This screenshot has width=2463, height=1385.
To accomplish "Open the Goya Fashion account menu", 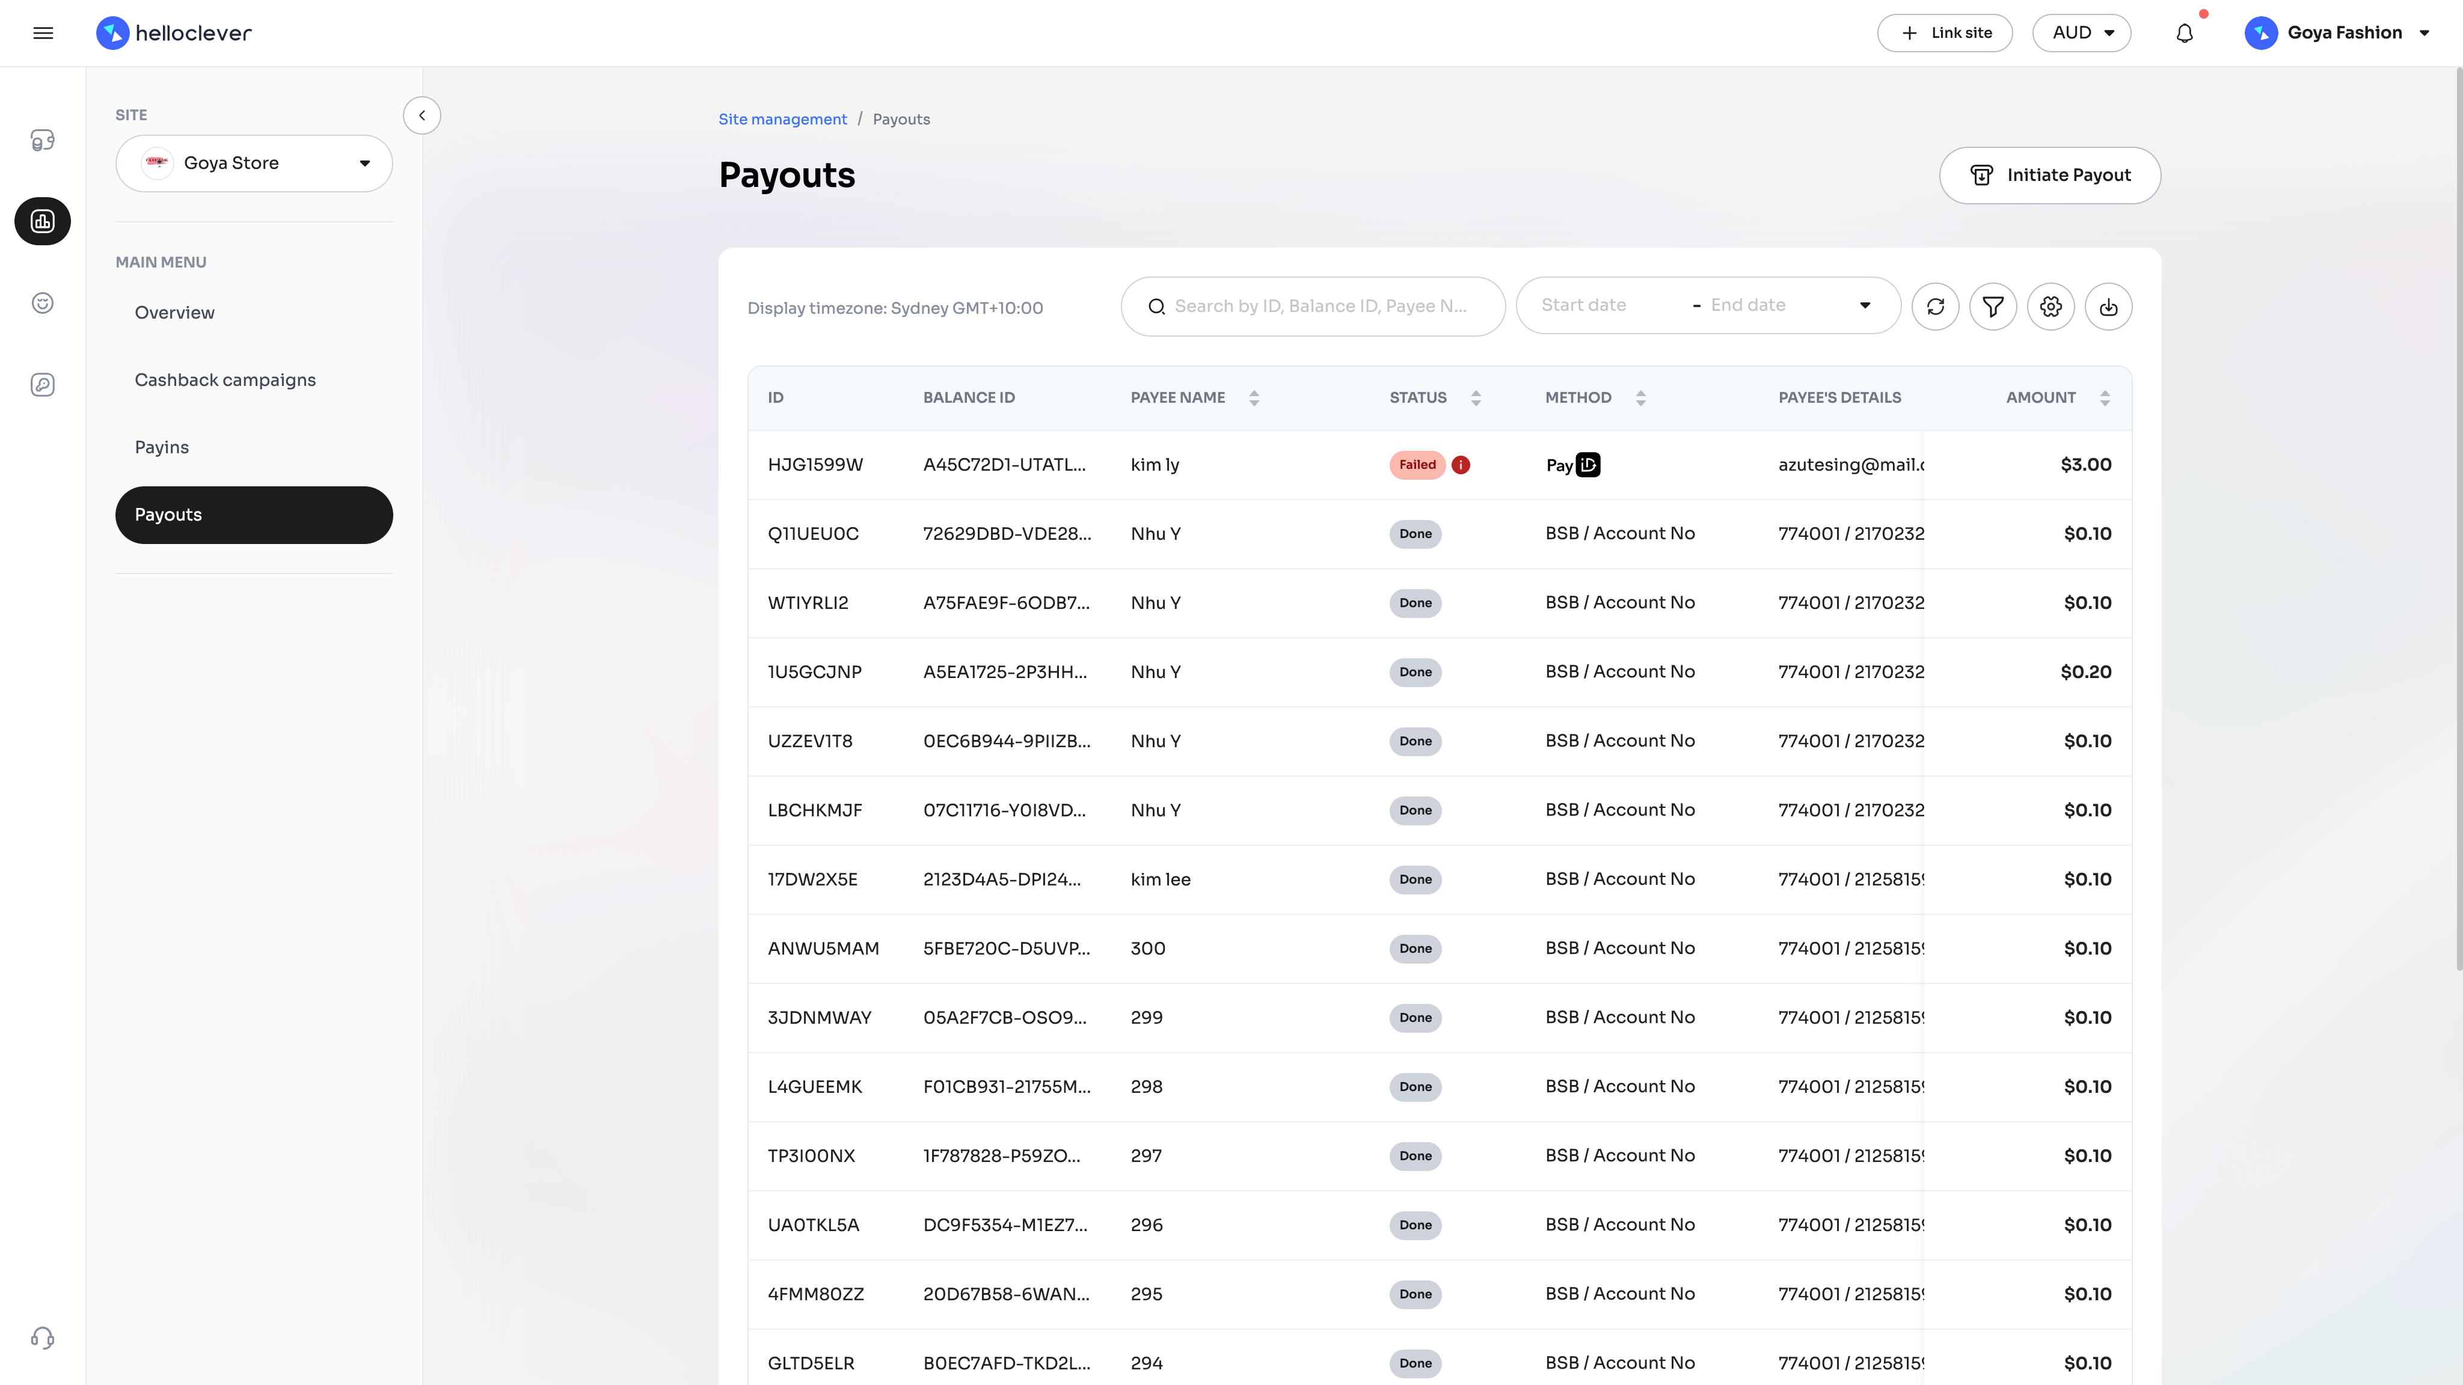I will coord(2341,32).
